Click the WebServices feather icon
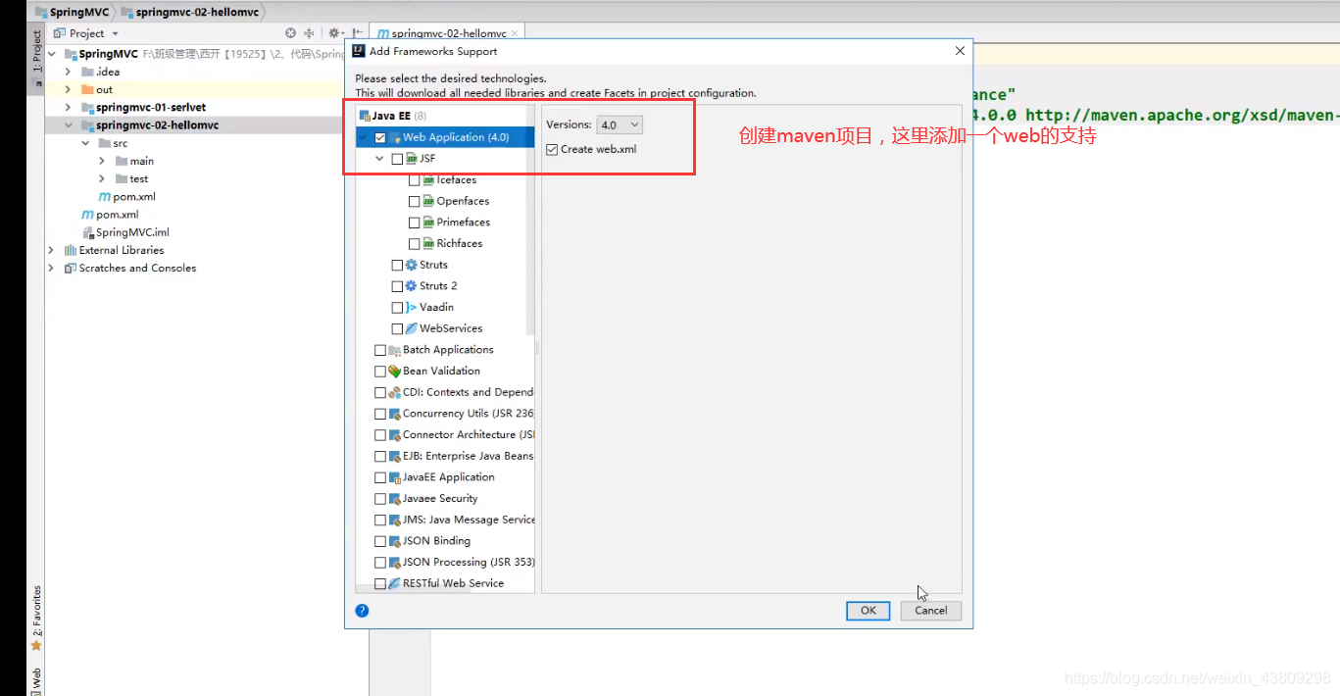The height and width of the screenshot is (696, 1340). (x=412, y=328)
